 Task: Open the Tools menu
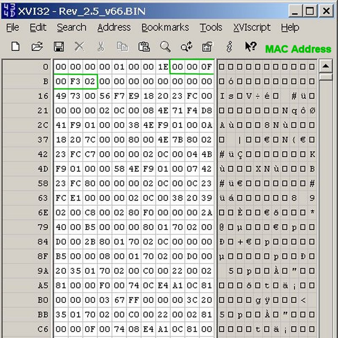(211, 27)
